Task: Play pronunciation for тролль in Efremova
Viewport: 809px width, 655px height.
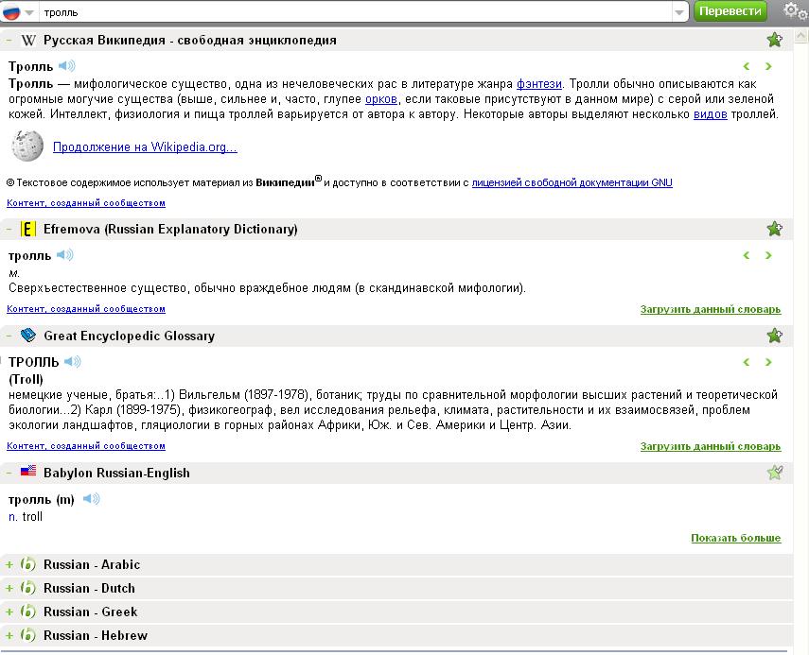Action: pyautogui.click(x=65, y=255)
